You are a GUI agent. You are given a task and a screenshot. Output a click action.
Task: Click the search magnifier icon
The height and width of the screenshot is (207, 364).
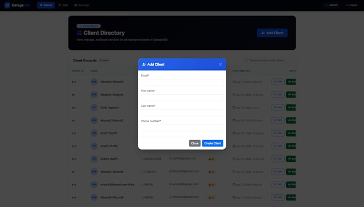[247, 60]
